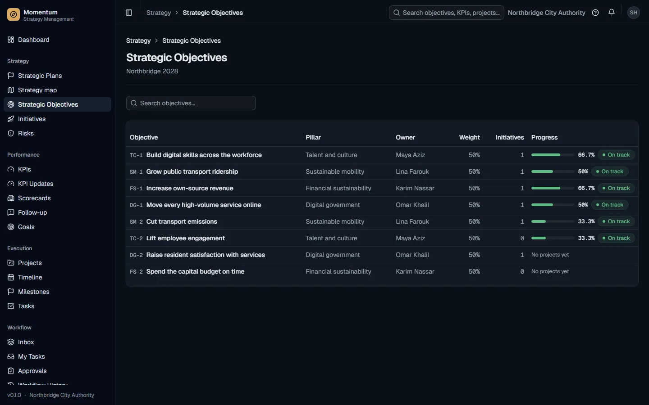The image size is (649, 405).
Task: Click Strategy in top bar breadcrumb
Action: pyautogui.click(x=159, y=13)
